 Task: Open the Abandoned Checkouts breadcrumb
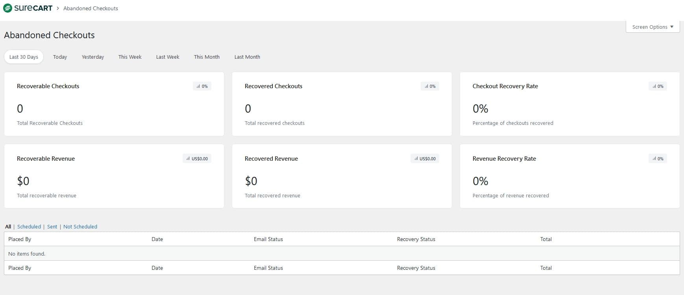(x=91, y=8)
